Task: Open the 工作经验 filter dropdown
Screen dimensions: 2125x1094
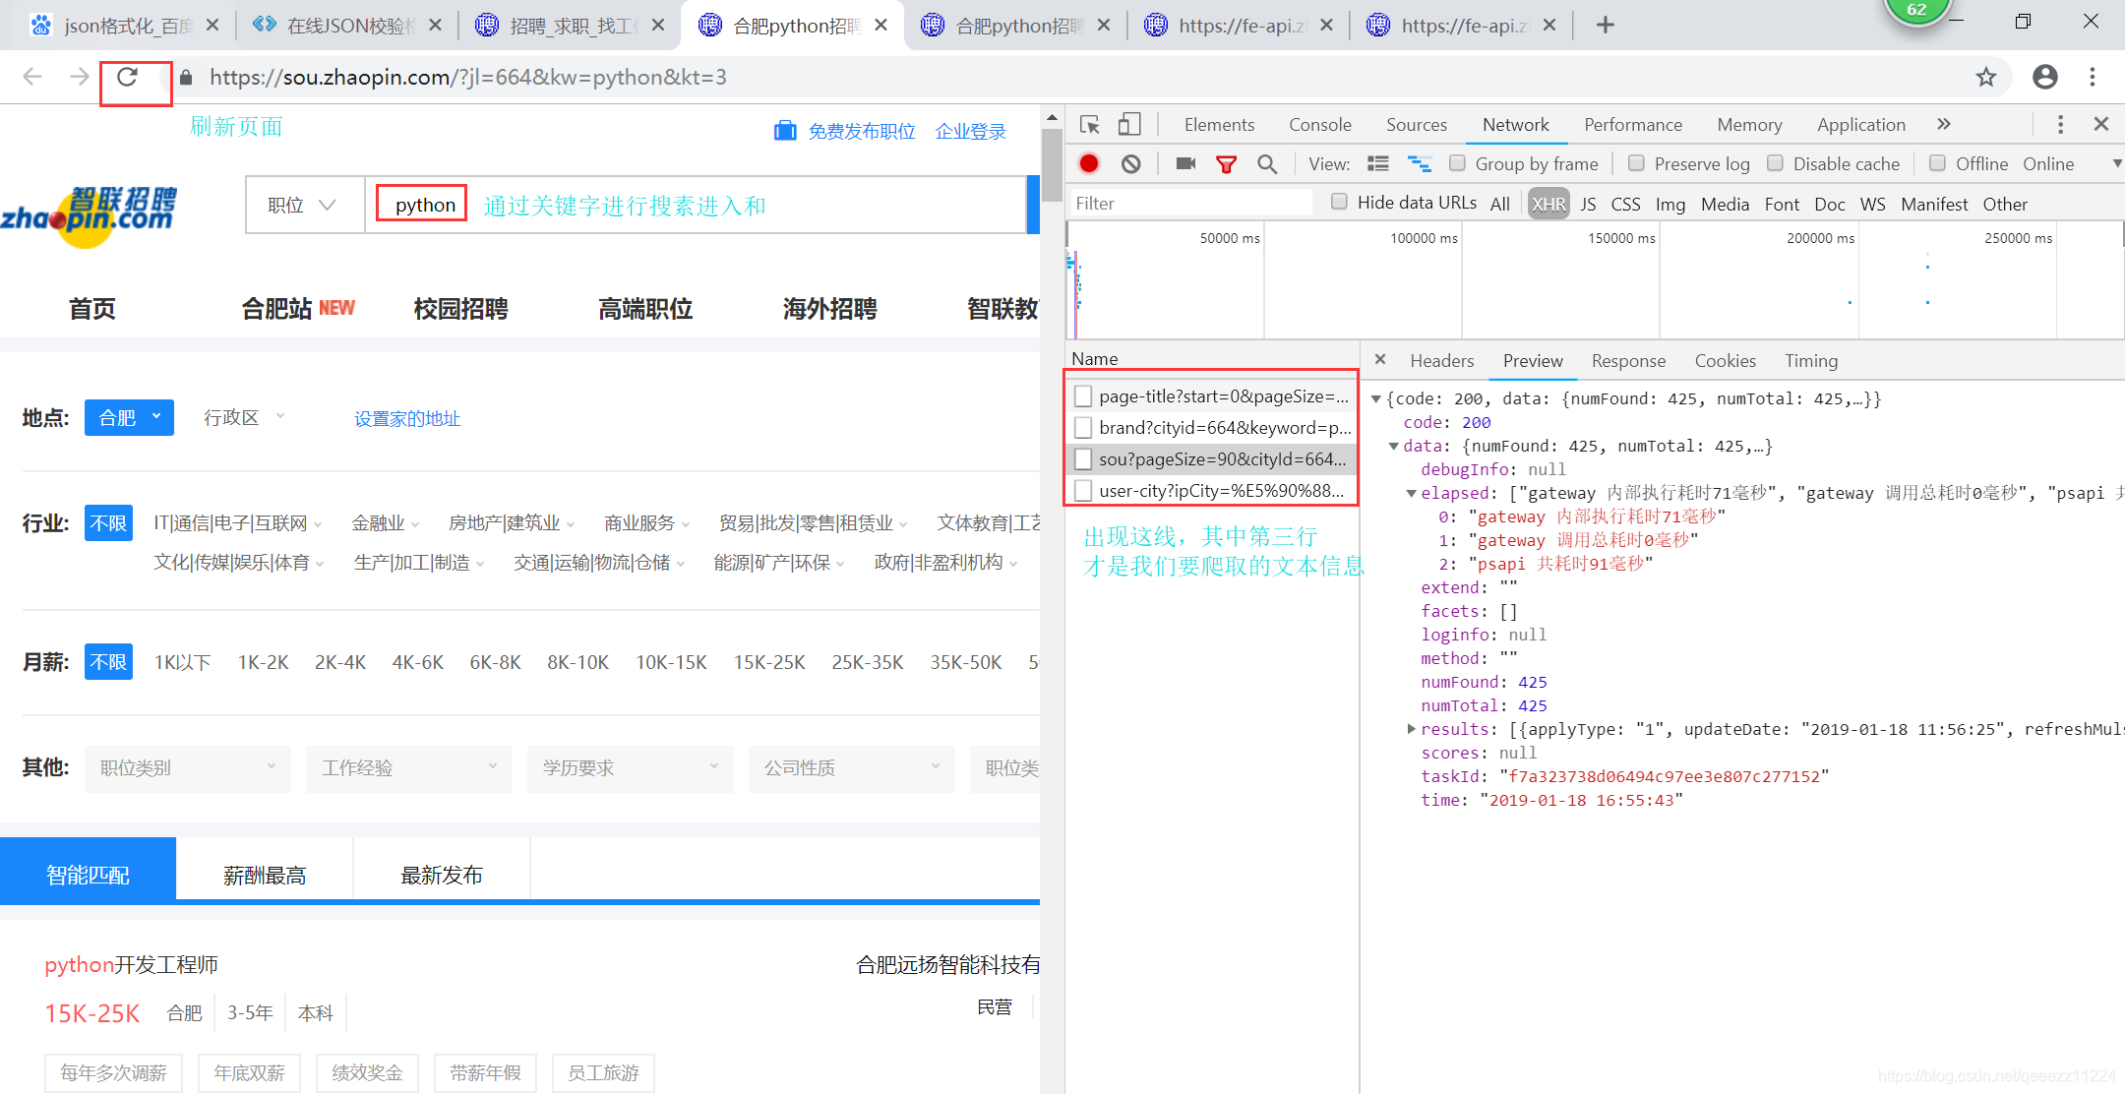Action: [409, 767]
